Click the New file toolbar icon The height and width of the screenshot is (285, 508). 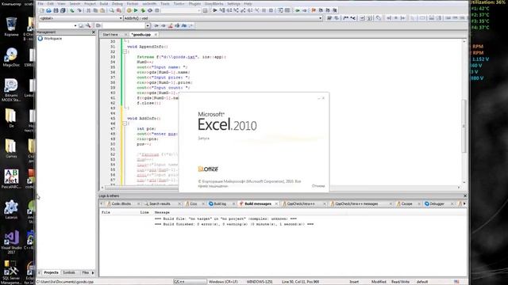pos(41,10)
